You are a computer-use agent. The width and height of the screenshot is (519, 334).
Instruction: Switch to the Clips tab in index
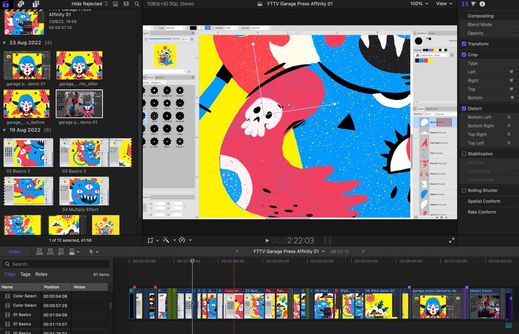coord(10,274)
